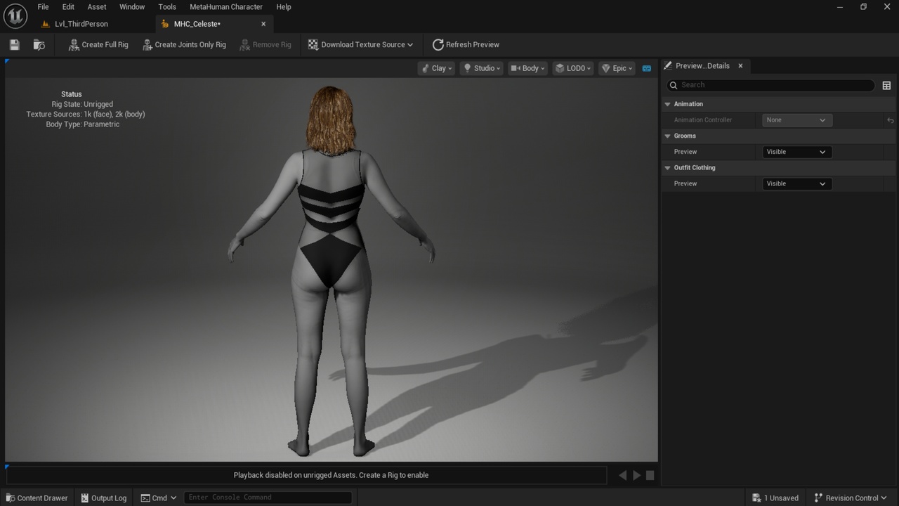The height and width of the screenshot is (506, 899).
Task: Click the stop playback button
Action: [650, 475]
